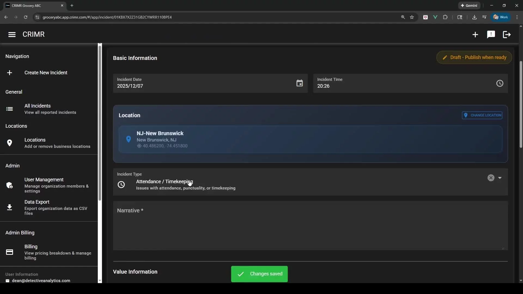
Task: Click the logout icon
Action: (507, 35)
